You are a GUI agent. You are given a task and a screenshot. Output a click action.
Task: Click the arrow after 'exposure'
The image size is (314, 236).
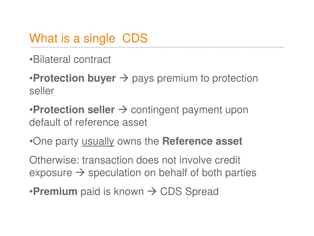coord(80,173)
